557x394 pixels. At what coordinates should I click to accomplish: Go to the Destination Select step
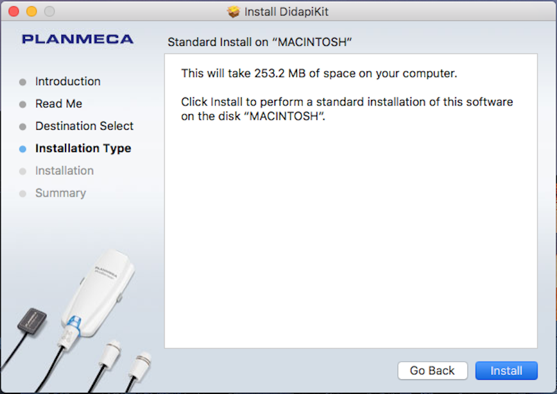click(x=84, y=126)
